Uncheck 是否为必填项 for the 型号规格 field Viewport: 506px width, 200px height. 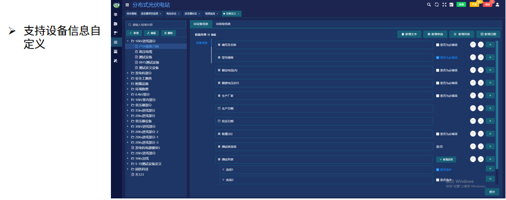(437, 58)
